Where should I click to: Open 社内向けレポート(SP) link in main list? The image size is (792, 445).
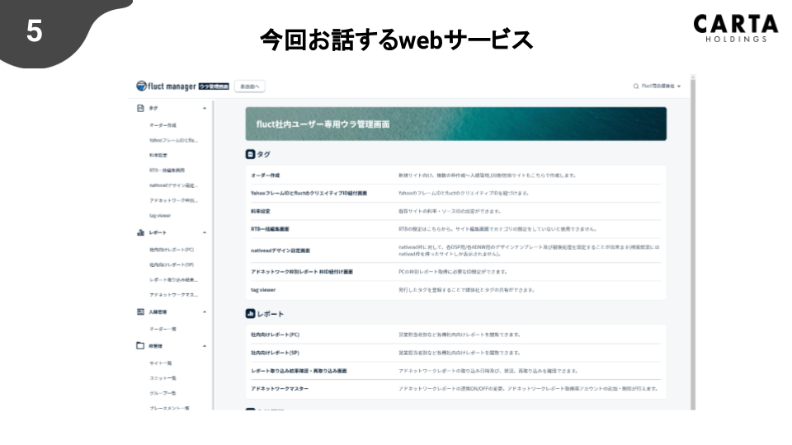(275, 354)
